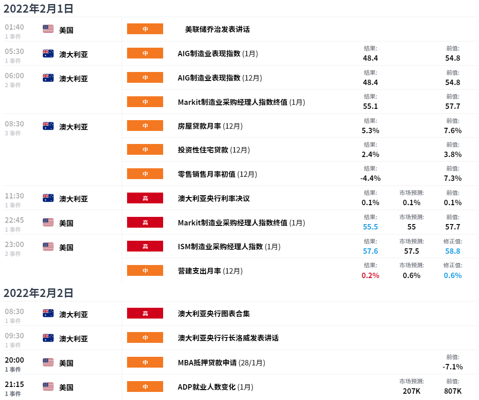The width and height of the screenshot is (479, 400).
Task: Click the result value -4.4%
Action: click(x=370, y=179)
